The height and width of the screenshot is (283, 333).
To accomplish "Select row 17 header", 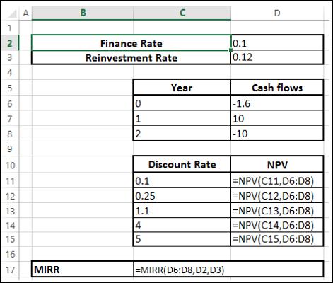I will point(10,270).
